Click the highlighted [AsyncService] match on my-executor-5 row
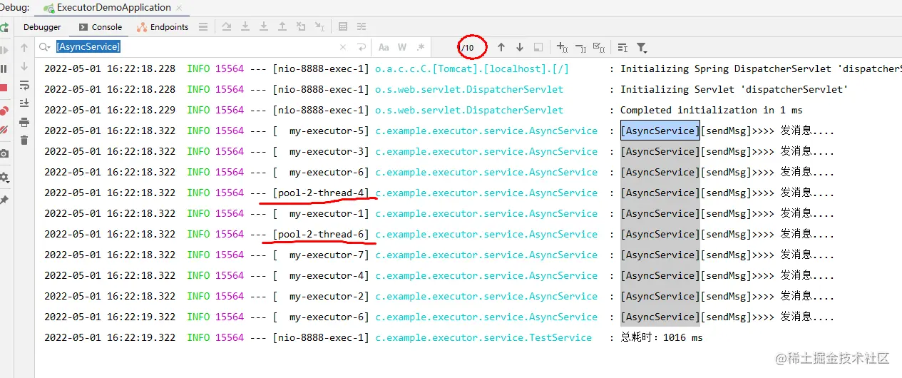This screenshot has width=902, height=378. [660, 131]
